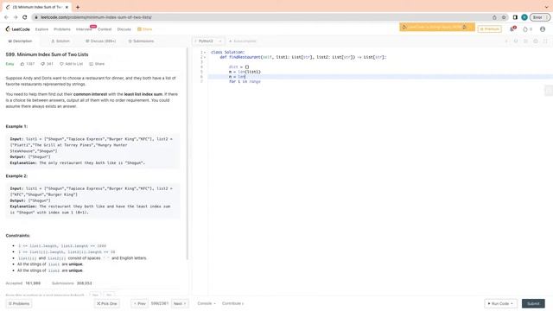Open the Run Code dropdown button
The height and width of the screenshot is (311, 553).
[x=500, y=303]
